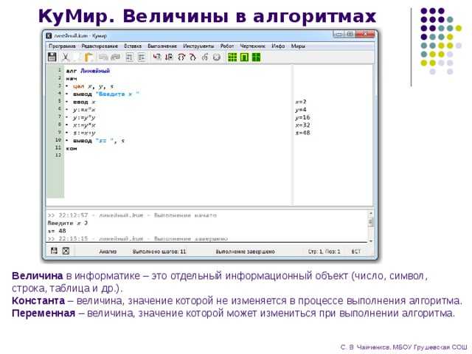Click the Анализ status bar label
The height and width of the screenshot is (354, 472).
pyautogui.click(x=108, y=251)
